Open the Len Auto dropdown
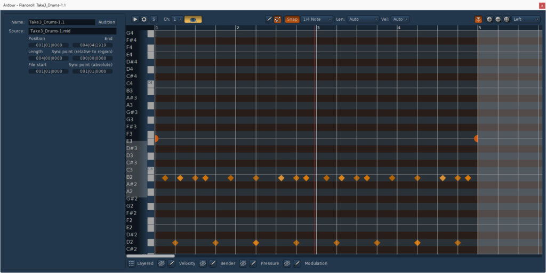This screenshot has height=273, width=546. point(363,19)
